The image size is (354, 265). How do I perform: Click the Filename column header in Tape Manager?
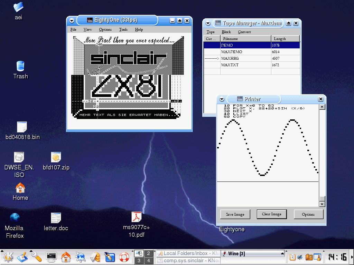(246, 39)
